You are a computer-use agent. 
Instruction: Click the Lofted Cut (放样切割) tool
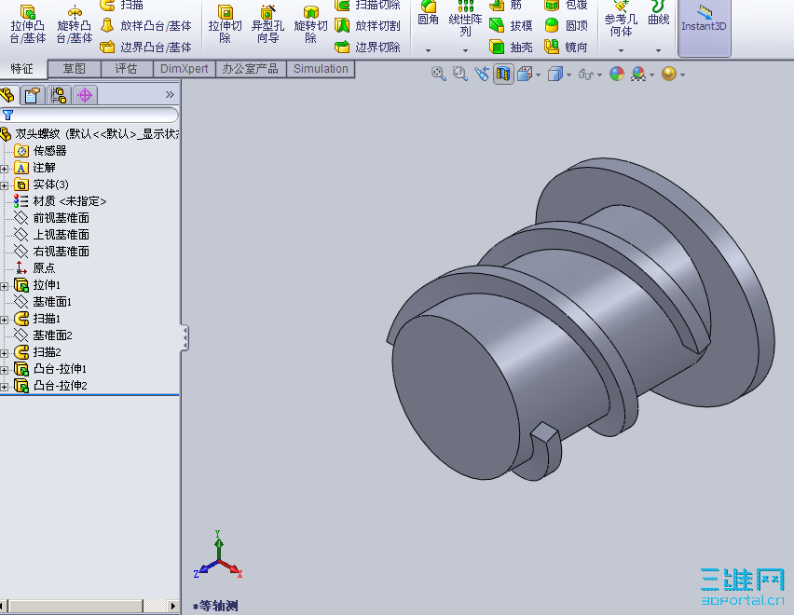(x=367, y=25)
